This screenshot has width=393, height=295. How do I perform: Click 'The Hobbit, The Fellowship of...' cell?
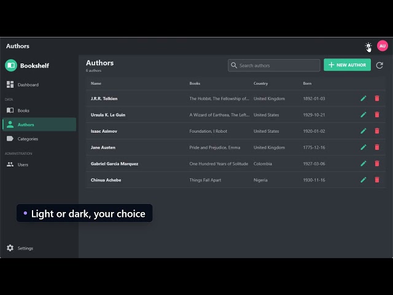(x=219, y=98)
